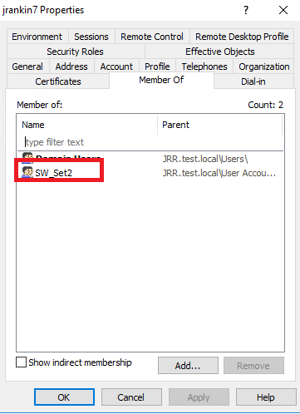Go to Remote Desktop Profile tab
The height and width of the screenshot is (414, 300).
pyautogui.click(x=242, y=37)
